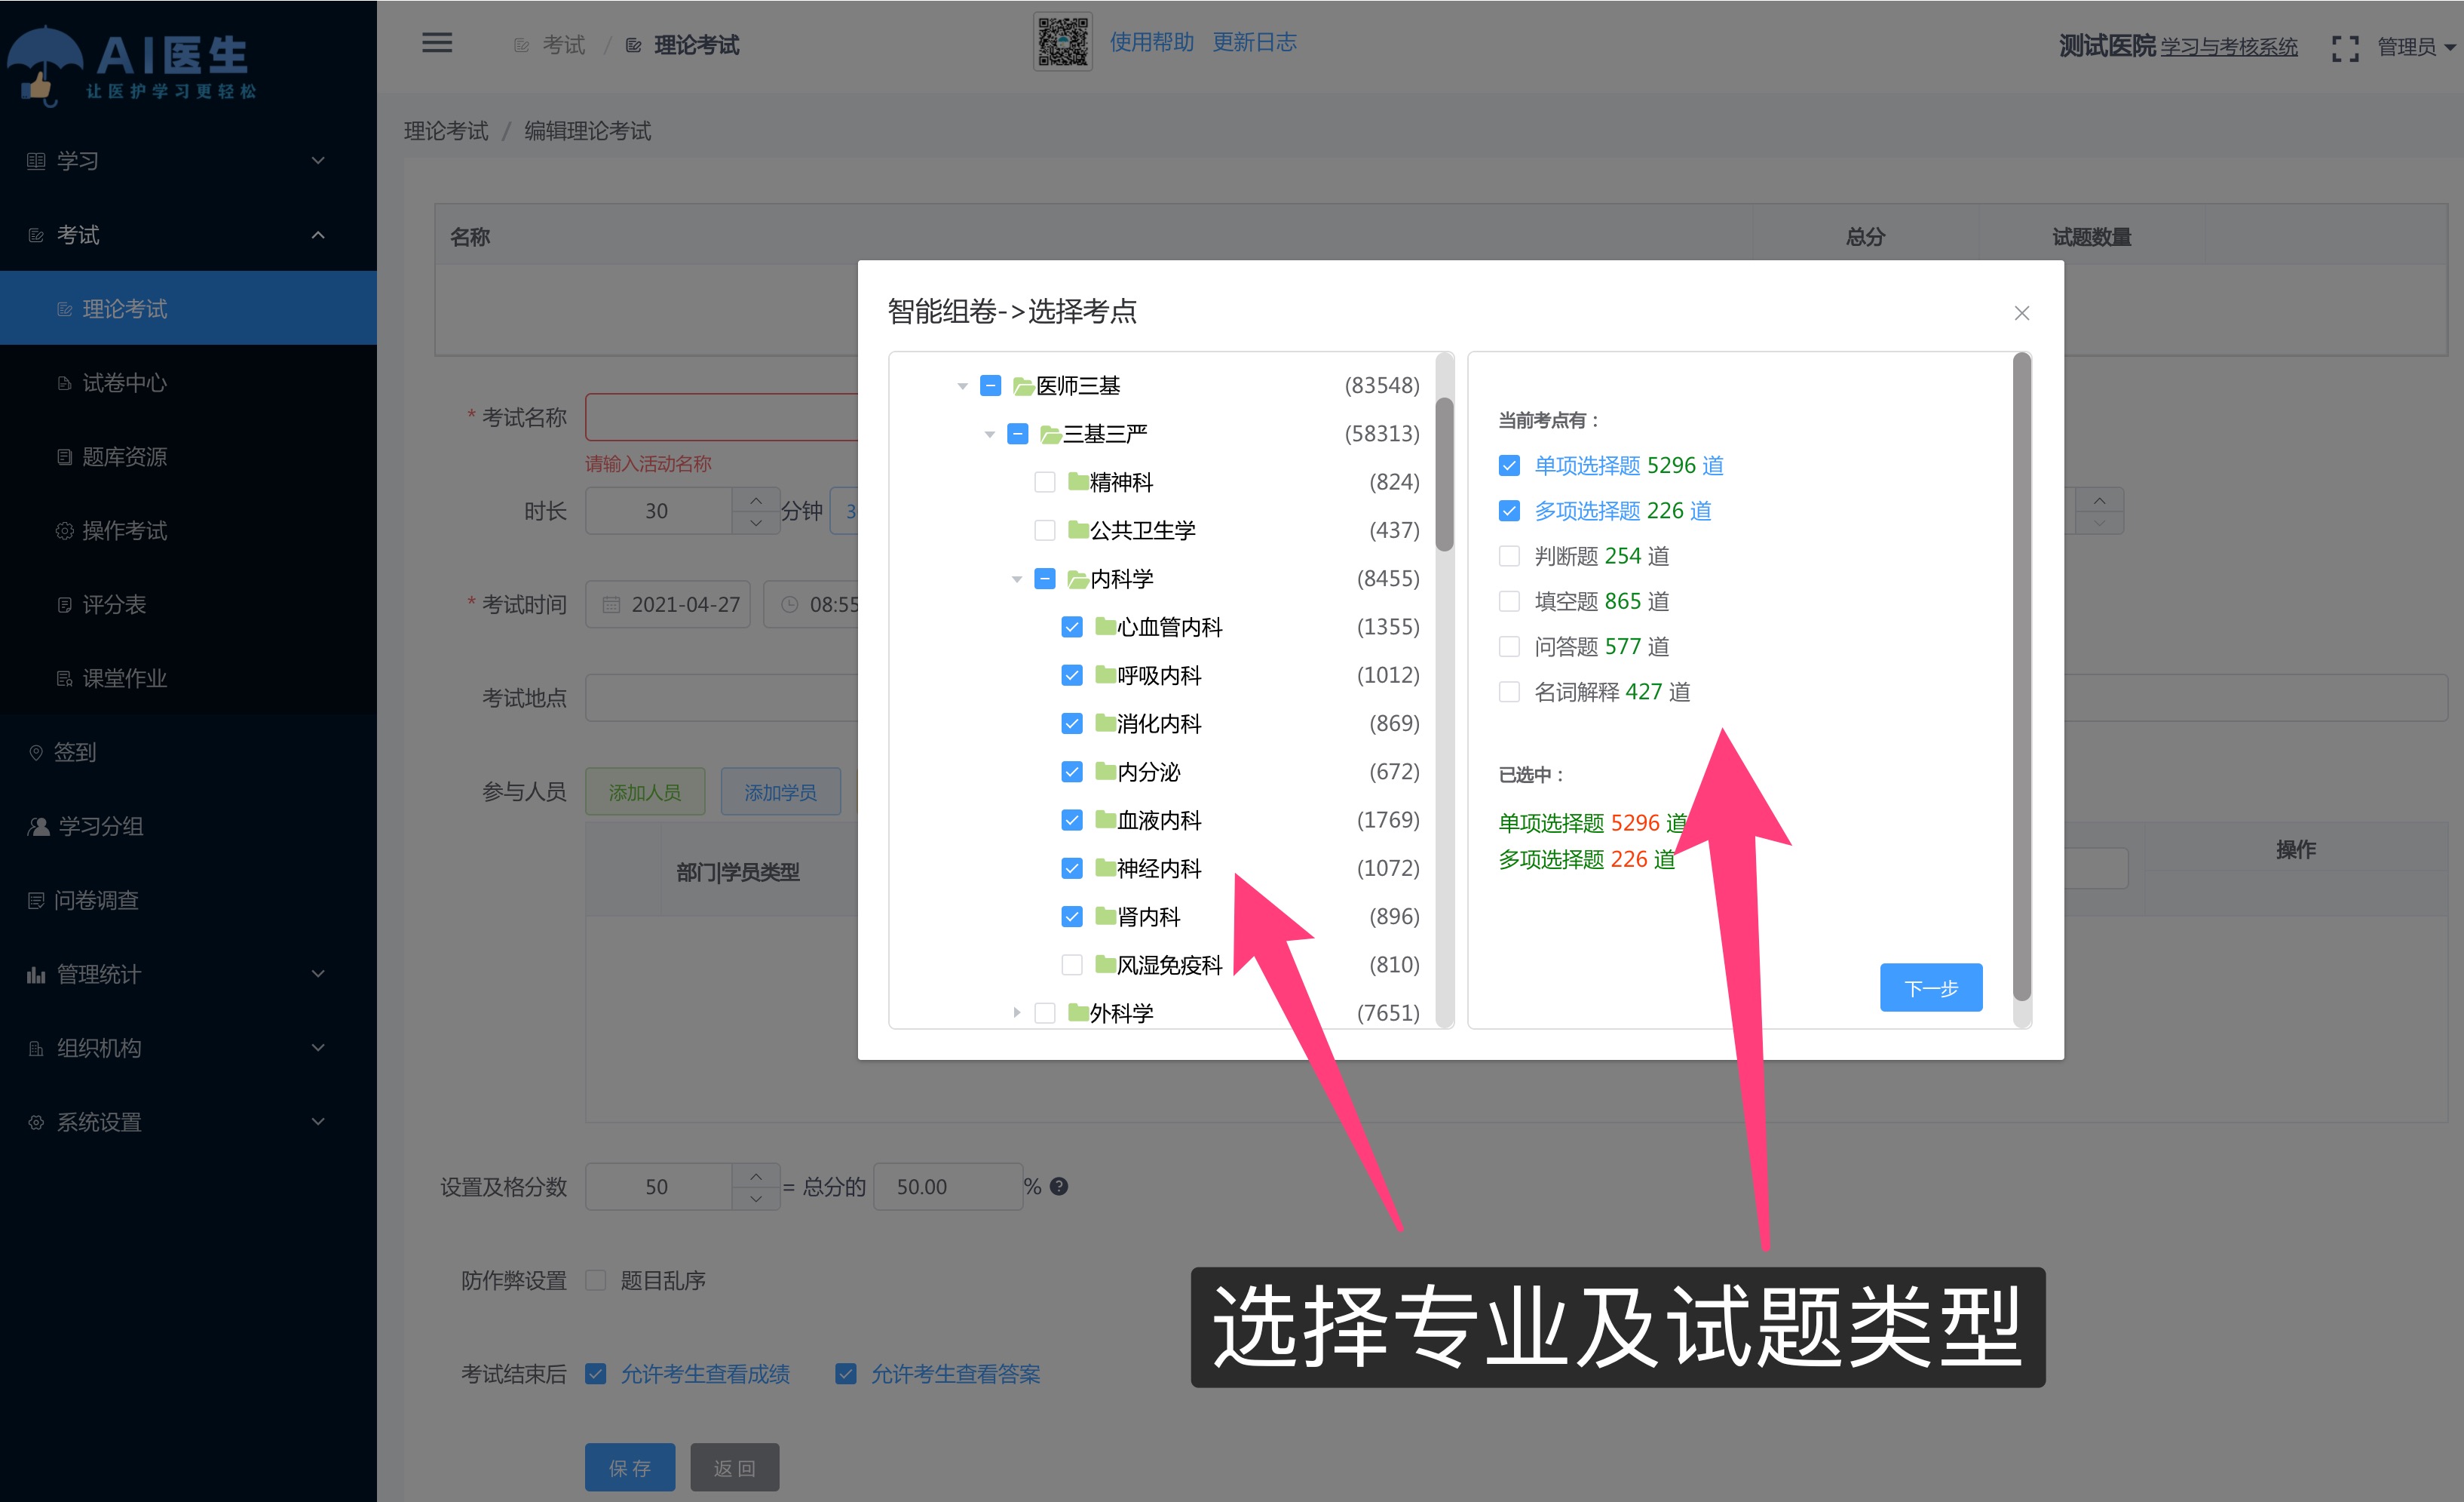2464x1502 pixels.
Task: Uncheck the 心血管内科 checkbox
Action: [x=1072, y=626]
